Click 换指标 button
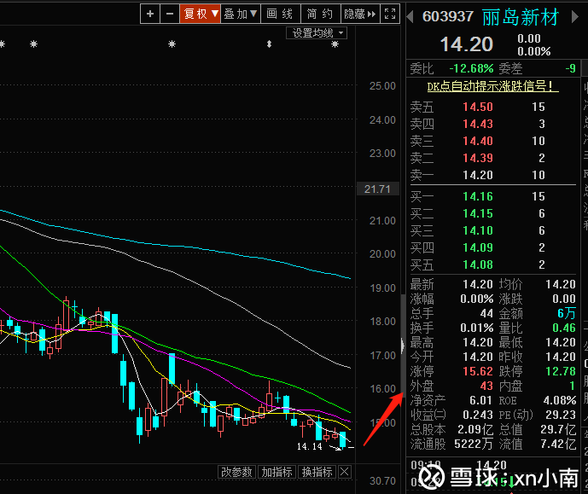Viewport: 588px width, 494px height. [317, 472]
